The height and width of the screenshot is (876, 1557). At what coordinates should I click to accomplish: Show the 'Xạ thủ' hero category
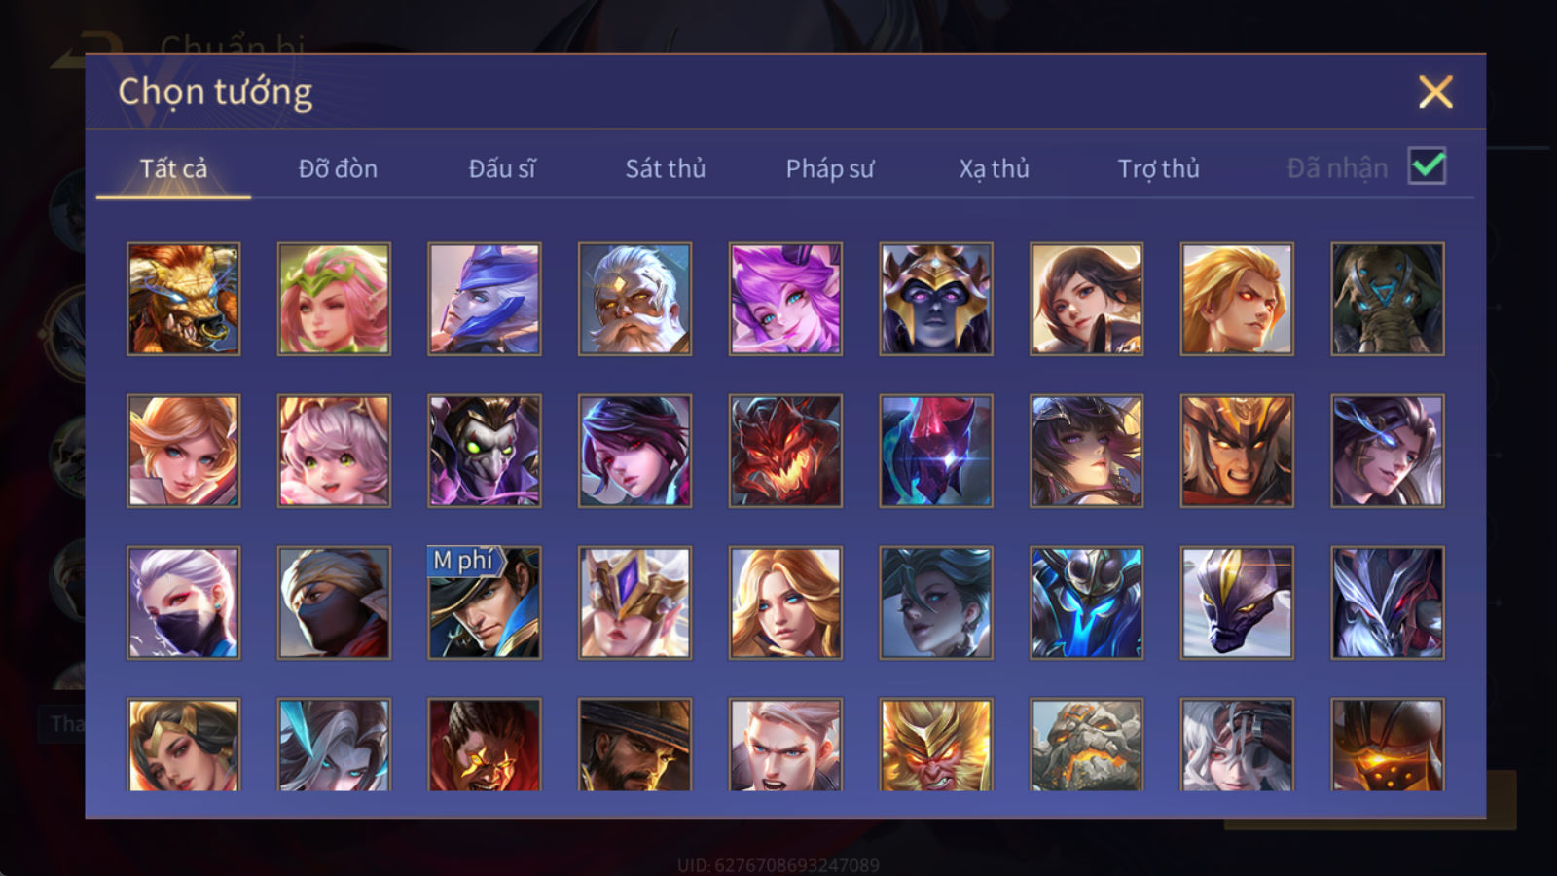tap(994, 169)
